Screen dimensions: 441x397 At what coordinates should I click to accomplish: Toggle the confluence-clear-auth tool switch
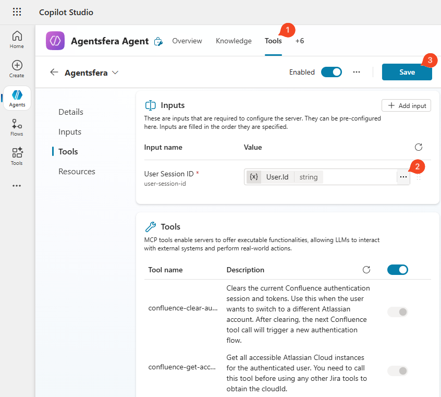397,312
